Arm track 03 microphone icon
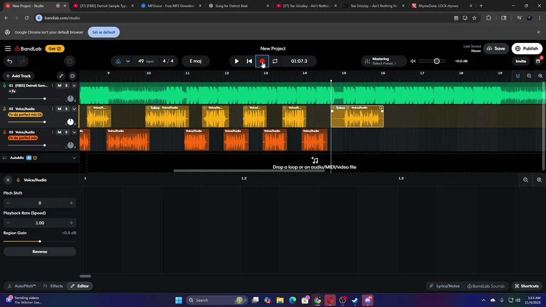This screenshot has width=546, height=307. (x=5, y=132)
